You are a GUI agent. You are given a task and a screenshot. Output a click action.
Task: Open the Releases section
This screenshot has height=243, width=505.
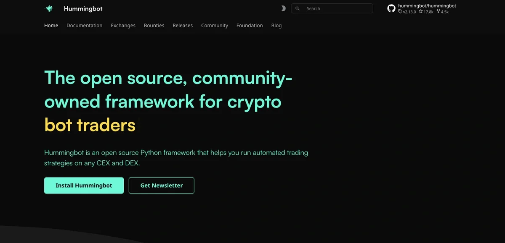tap(183, 25)
